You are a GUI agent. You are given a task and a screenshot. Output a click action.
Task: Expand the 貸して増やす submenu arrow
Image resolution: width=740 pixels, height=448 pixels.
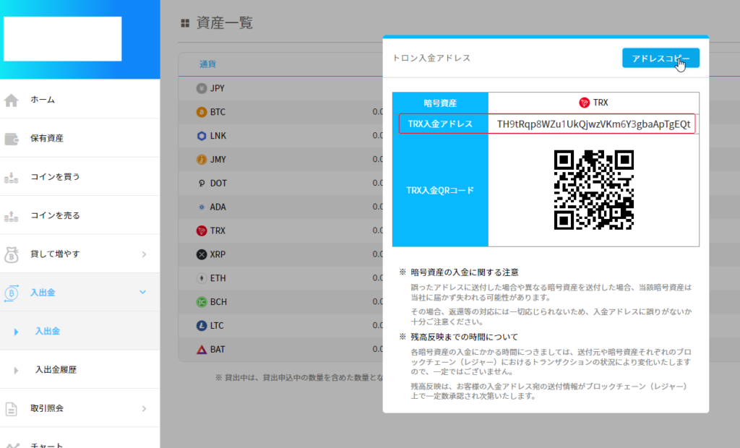click(143, 254)
